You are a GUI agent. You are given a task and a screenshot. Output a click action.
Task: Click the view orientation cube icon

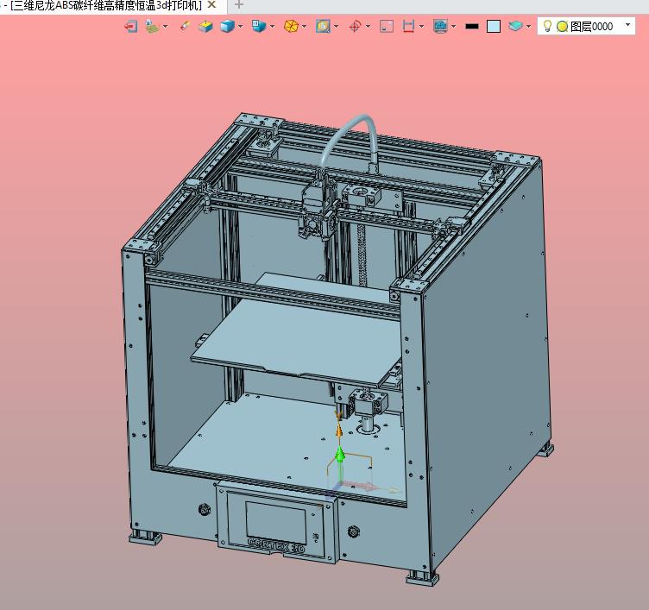[x=259, y=26]
